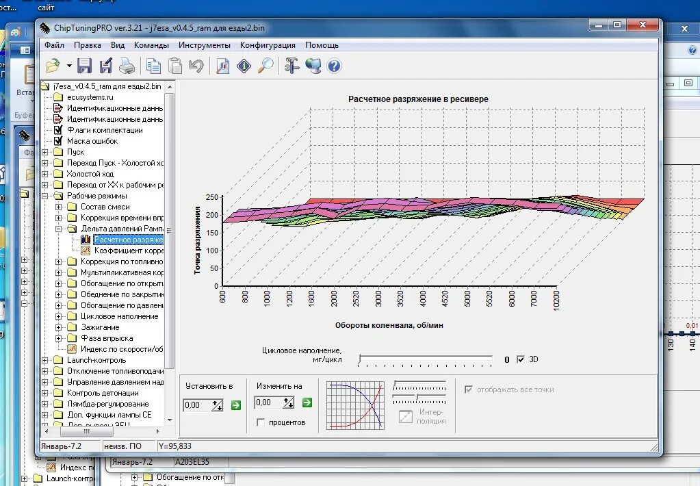Apply the 'Изменить на' value with green arrow
The height and width of the screenshot is (486, 700).
307,402
